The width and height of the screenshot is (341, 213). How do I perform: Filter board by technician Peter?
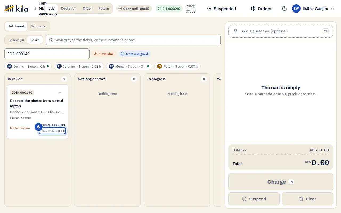[177, 67]
